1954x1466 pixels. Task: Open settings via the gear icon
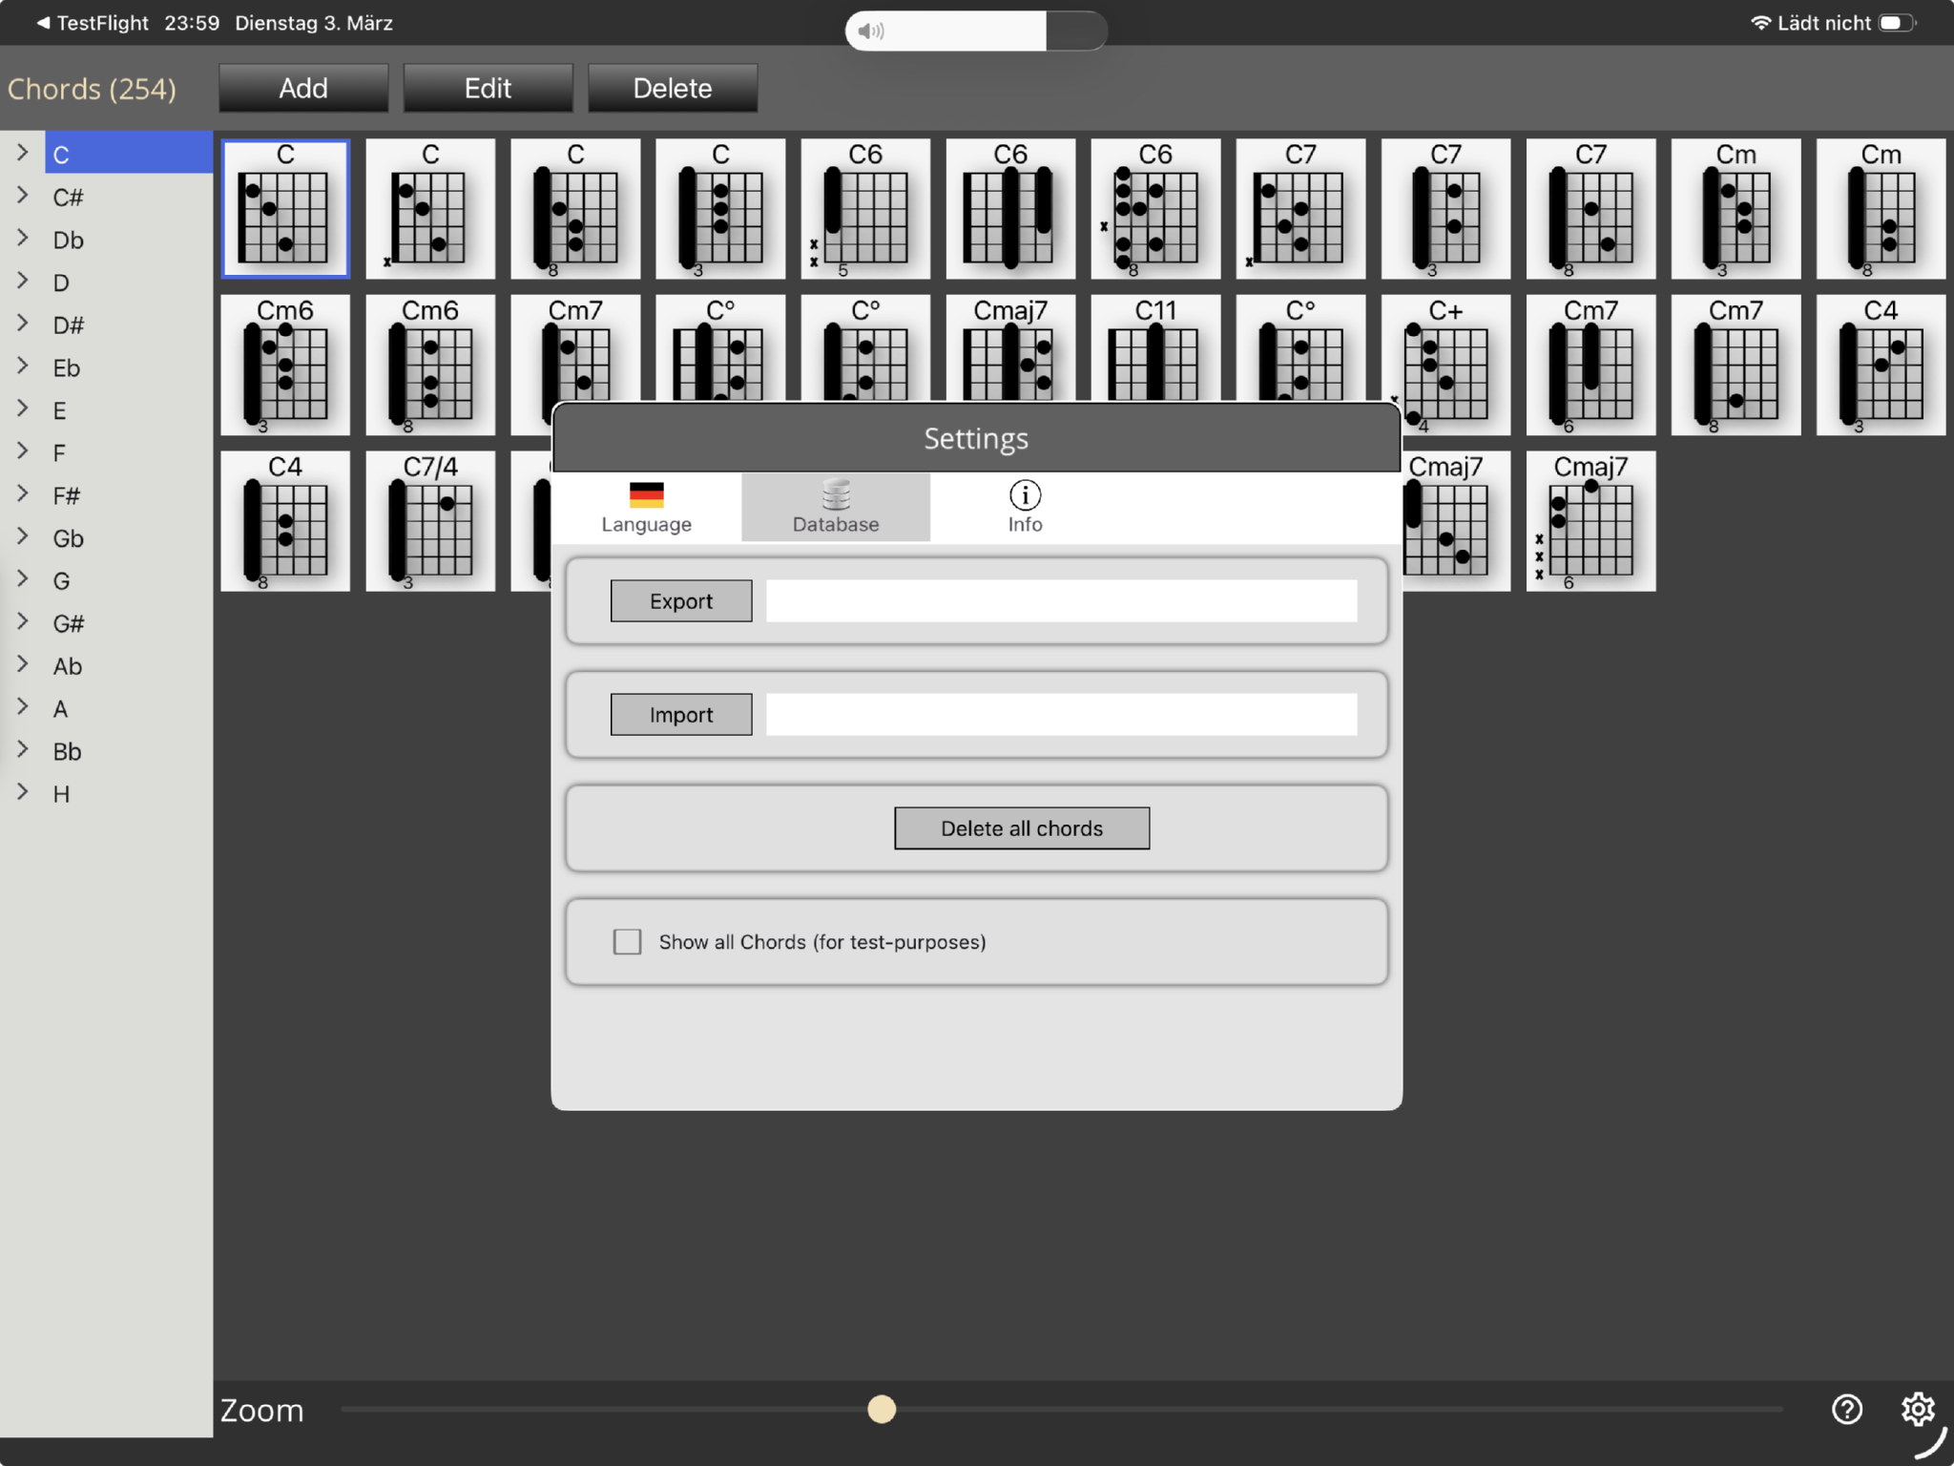1917,1409
